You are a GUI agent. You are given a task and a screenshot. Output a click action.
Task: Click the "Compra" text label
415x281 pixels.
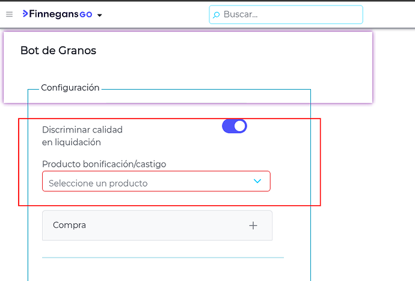coord(69,225)
